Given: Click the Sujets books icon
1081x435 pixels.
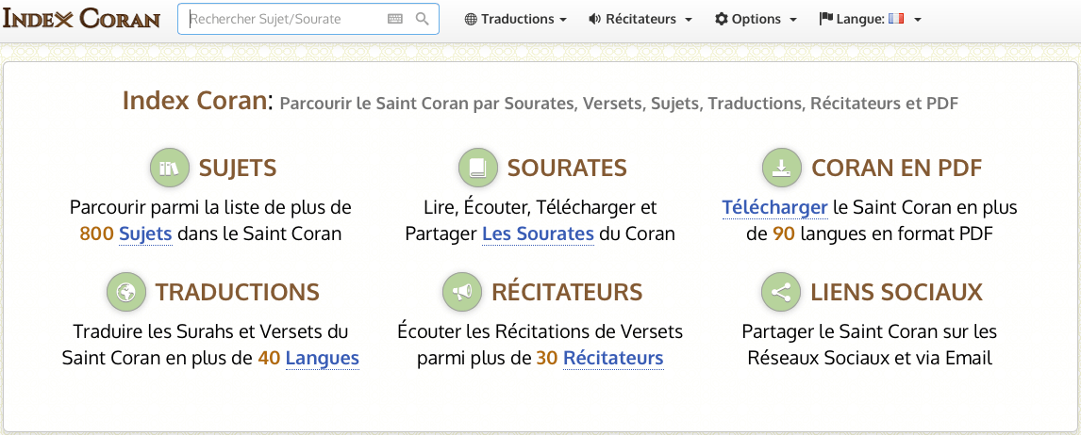Looking at the screenshot, I should [x=170, y=168].
